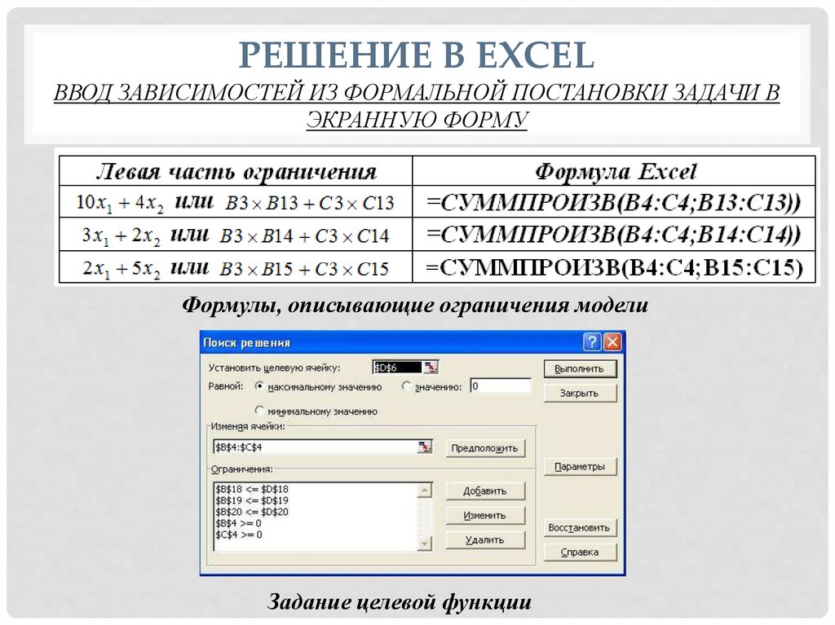835x625 pixels.
Task: Click the Восстановить button
Action: (580, 528)
